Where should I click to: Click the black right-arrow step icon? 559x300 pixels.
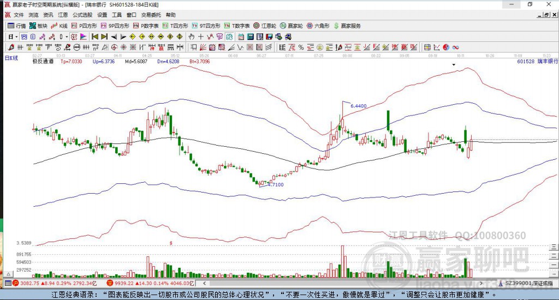click(x=123, y=37)
